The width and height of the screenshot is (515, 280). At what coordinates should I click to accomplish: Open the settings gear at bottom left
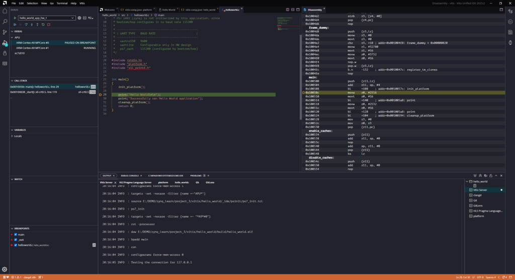pos(5,269)
